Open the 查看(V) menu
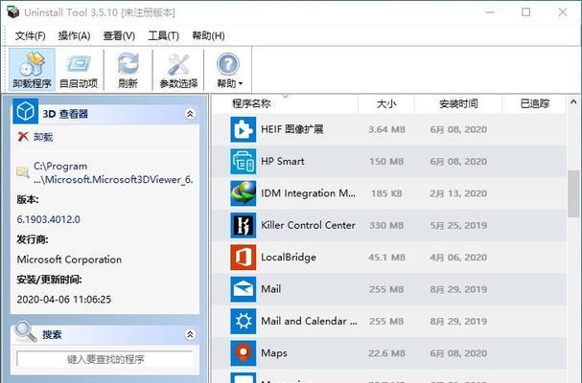 (x=119, y=35)
